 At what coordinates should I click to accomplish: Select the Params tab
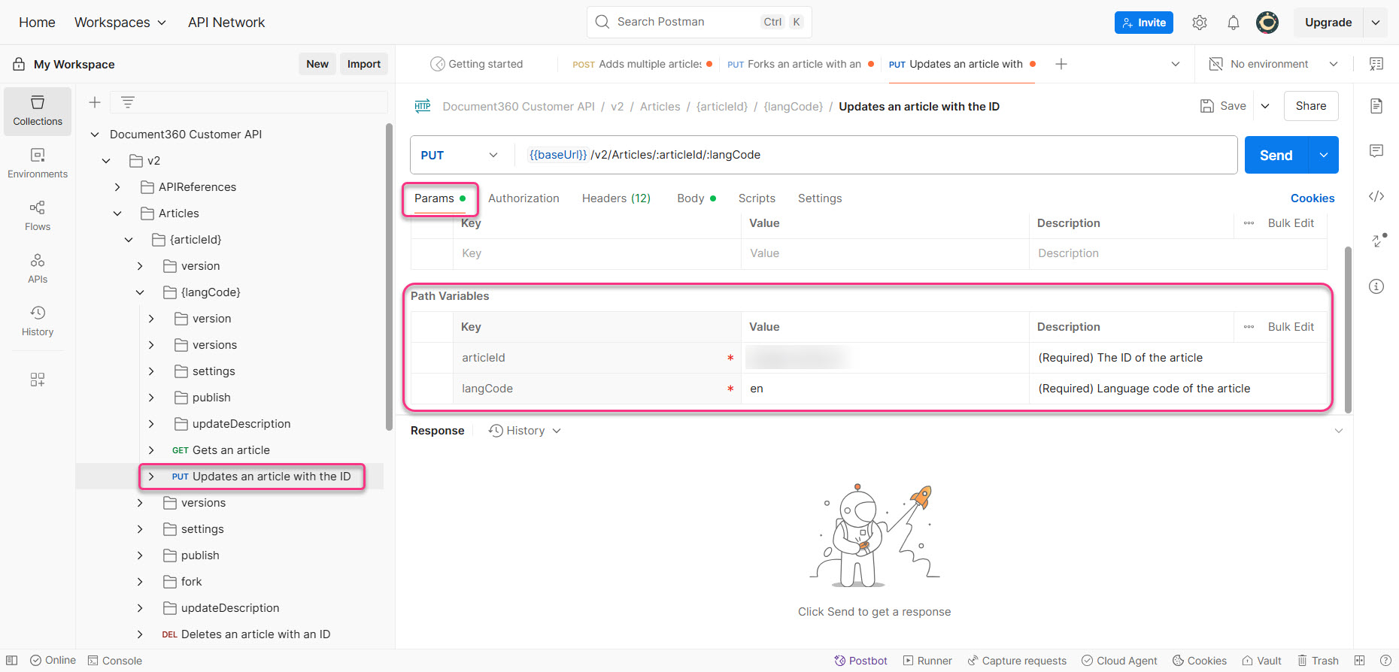[x=440, y=198]
